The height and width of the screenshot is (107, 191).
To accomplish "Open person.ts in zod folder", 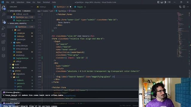I will point(21,84).
